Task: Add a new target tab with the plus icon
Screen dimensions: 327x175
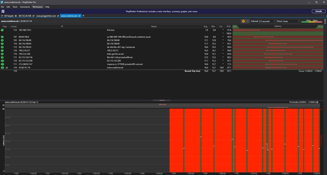Action: click(x=83, y=16)
